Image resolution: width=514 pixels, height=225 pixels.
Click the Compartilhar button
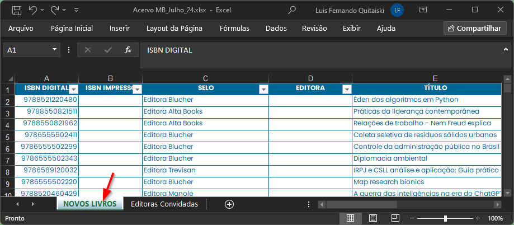pyautogui.click(x=473, y=28)
